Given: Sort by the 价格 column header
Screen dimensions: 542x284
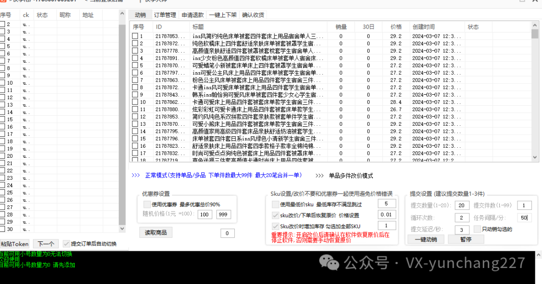Looking at the screenshot, I should pyautogui.click(x=396, y=27).
